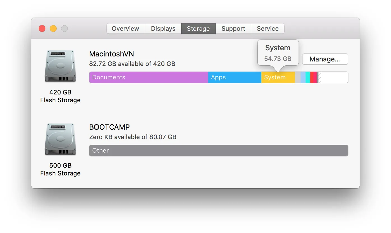Screen dimensions: 391x233
Task: Click the BOOTCAMP volume name
Action: coord(110,127)
